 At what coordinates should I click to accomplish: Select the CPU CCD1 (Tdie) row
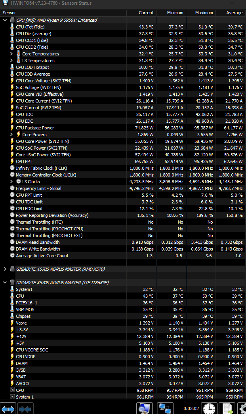[x=123, y=40]
